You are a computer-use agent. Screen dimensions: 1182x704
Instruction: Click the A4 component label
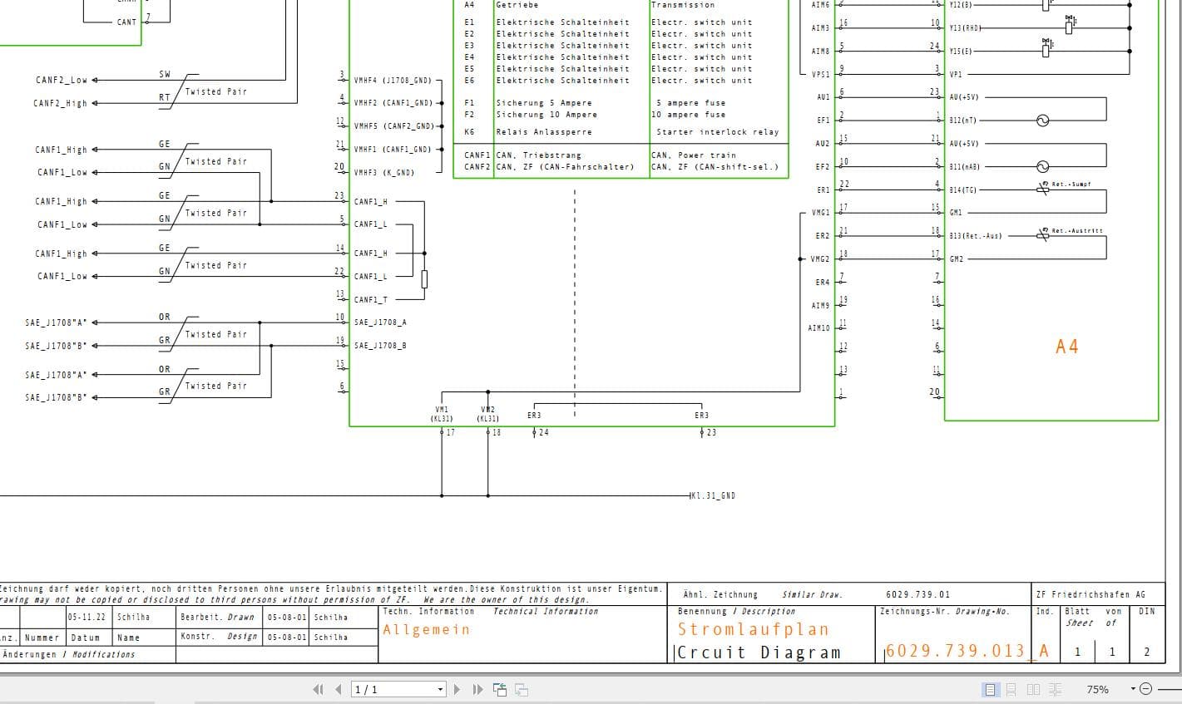pos(1066,347)
